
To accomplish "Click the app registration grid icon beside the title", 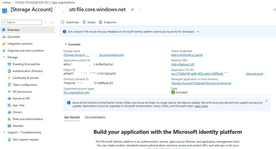I will [5, 11].
